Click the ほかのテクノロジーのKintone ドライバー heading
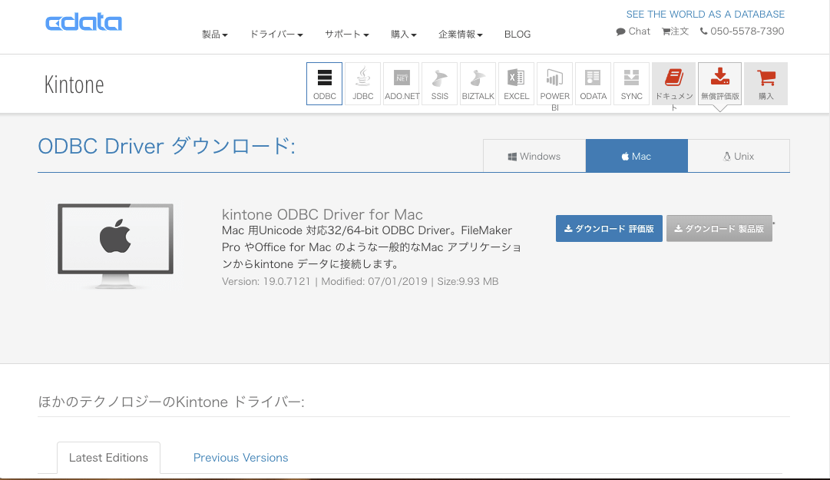This screenshot has height=480, width=830. pos(171,402)
